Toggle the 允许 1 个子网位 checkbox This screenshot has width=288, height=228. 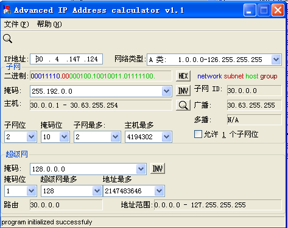198,134
